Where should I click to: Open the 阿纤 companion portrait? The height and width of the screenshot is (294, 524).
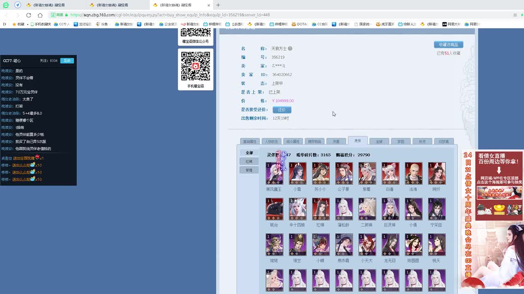point(437,173)
